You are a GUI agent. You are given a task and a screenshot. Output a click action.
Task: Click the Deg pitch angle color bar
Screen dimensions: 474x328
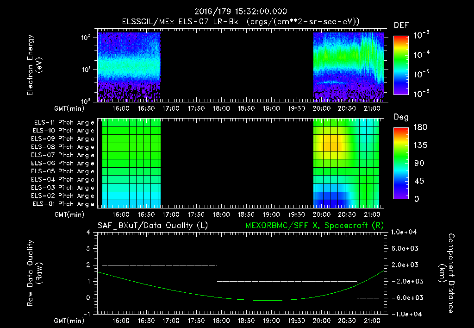pos(401,163)
